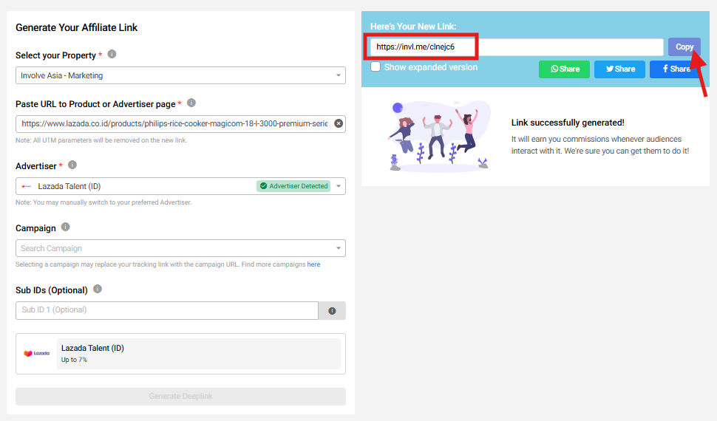Click info icon next to Select your Property

(x=112, y=55)
